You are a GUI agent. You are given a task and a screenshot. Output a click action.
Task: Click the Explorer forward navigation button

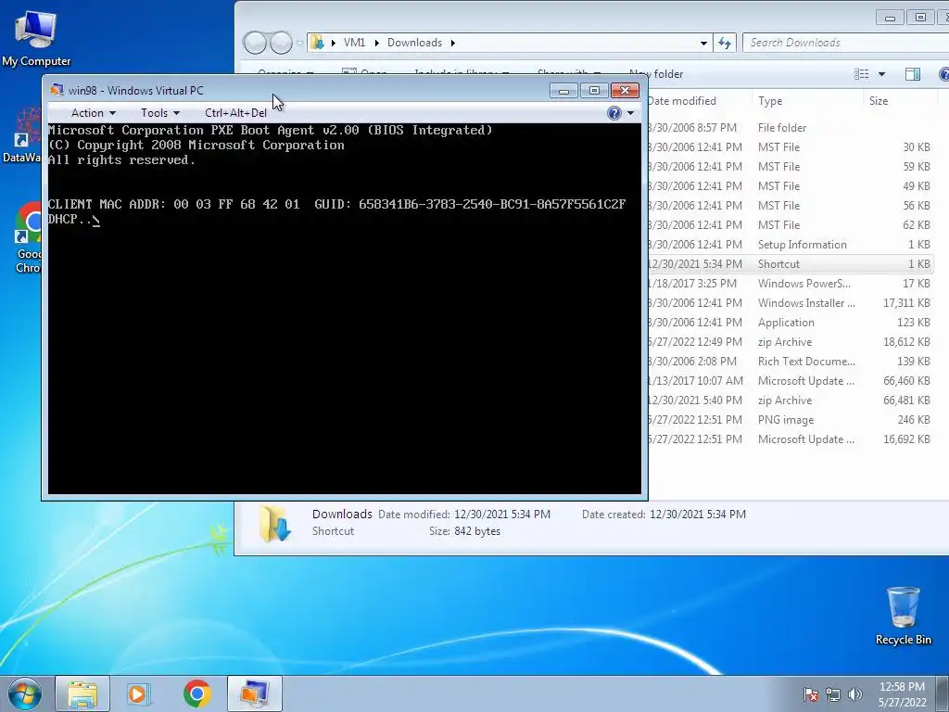click(x=281, y=43)
